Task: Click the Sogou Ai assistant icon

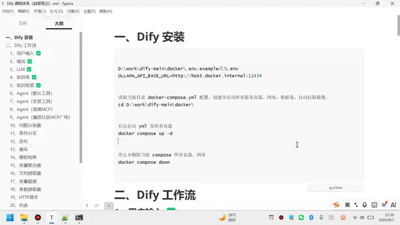Action: [393, 205]
